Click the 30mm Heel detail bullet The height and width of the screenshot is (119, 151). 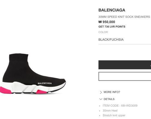110,111
